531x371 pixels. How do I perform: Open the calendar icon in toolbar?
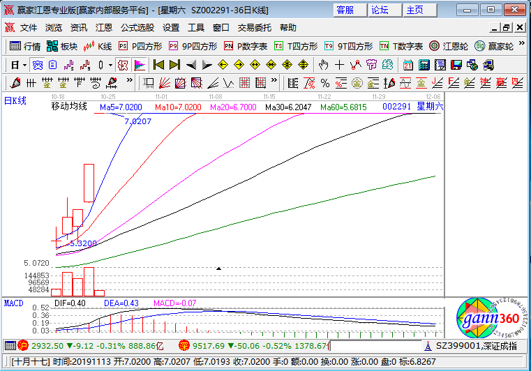pos(408,65)
